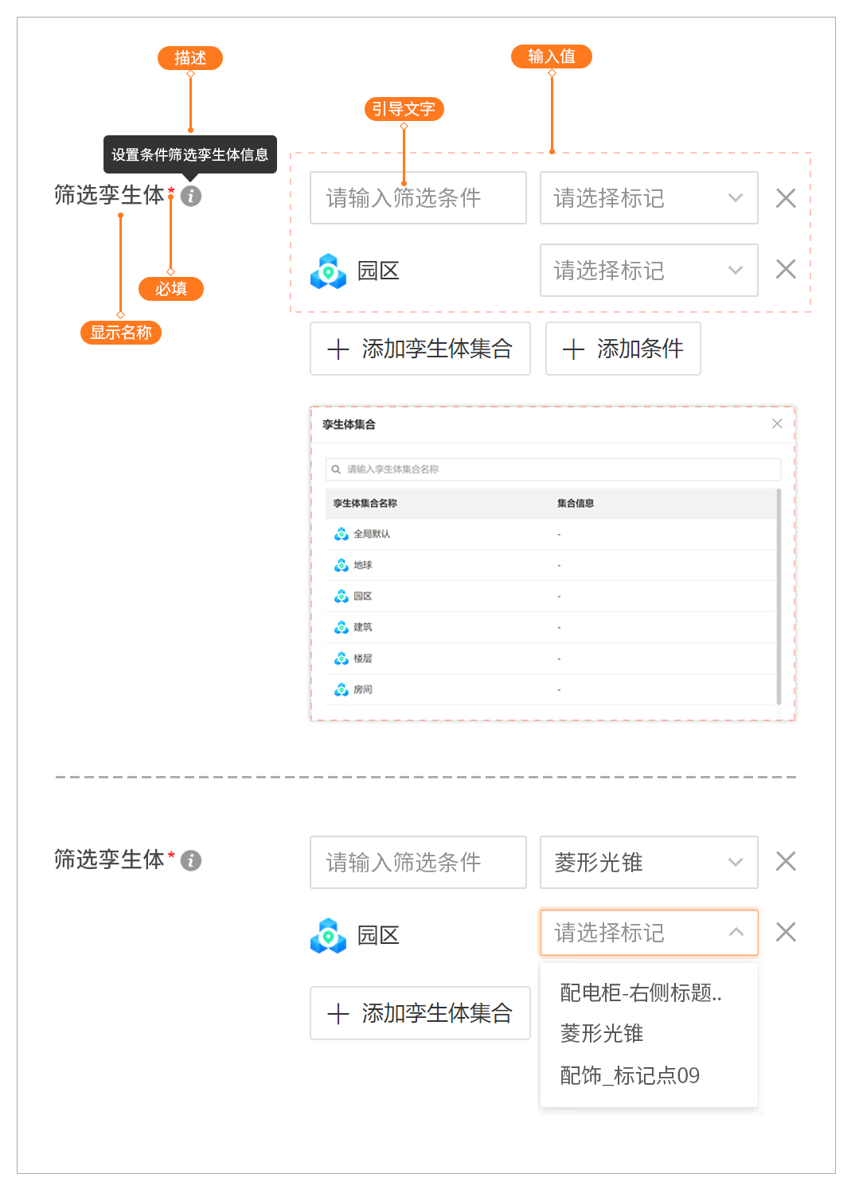
Task: Click the 全局默认 row icon in the dialog
Action: pos(342,534)
